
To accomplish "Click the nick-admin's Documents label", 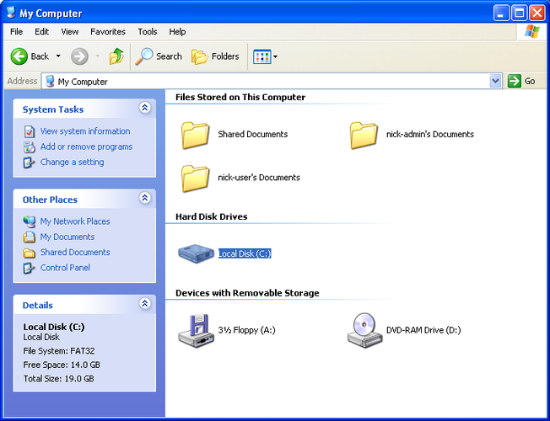I will tap(430, 134).
